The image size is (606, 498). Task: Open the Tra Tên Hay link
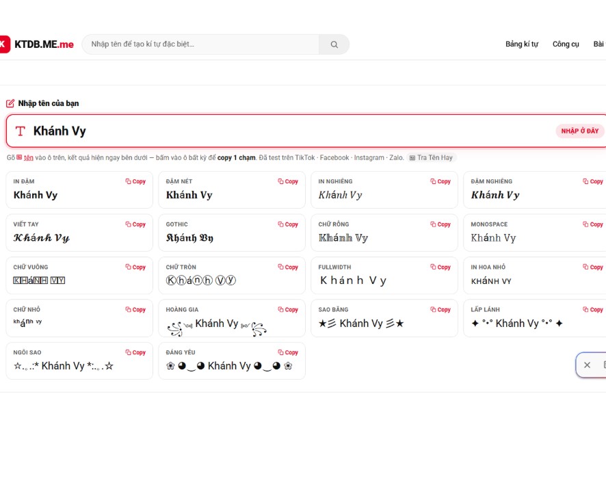click(432, 158)
